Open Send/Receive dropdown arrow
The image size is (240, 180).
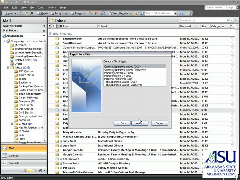click(x=131, y=13)
